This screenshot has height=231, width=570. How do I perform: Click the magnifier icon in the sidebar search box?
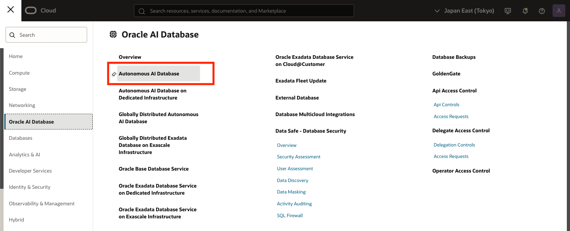(11, 35)
